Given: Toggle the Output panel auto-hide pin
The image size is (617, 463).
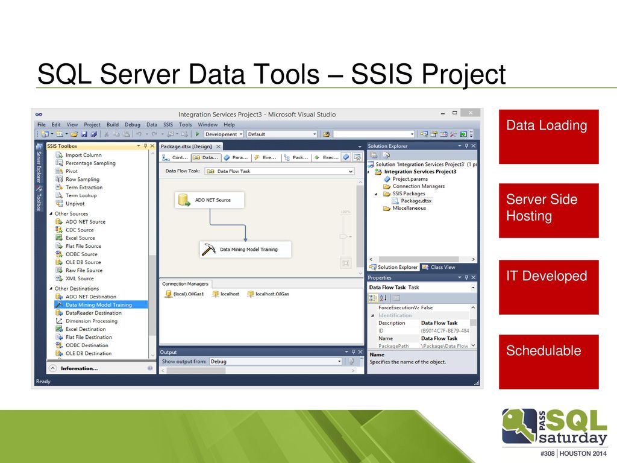Looking at the screenshot, I should click(353, 352).
